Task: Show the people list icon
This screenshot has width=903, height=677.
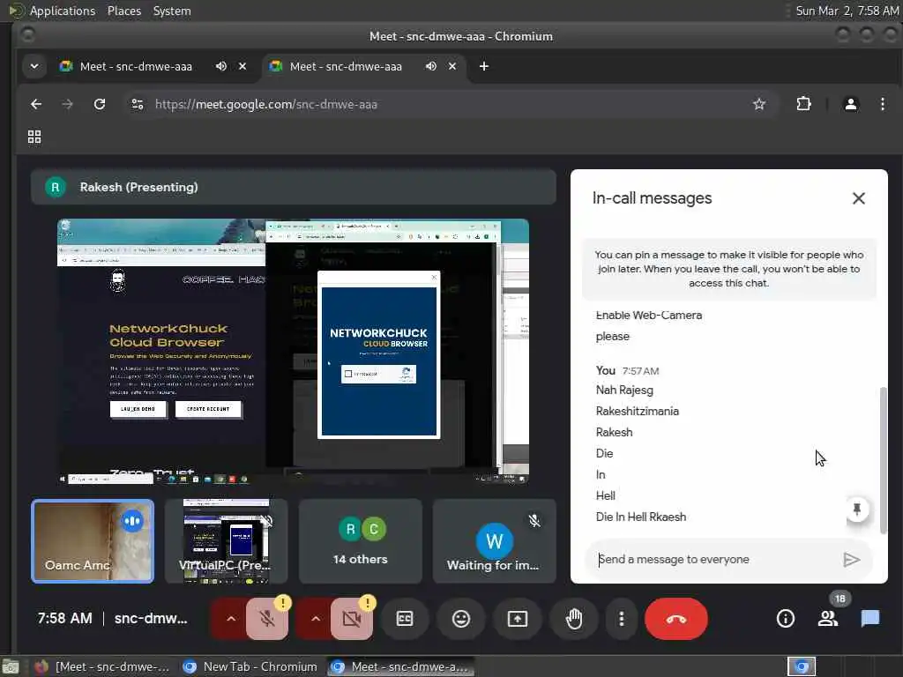Action: [828, 619]
